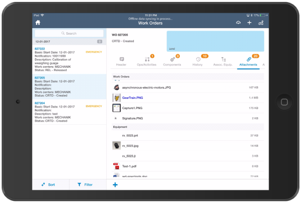Viewport: 301px width, 203px height.
Task: Tap the Legal link on the map
Action: click(172, 48)
